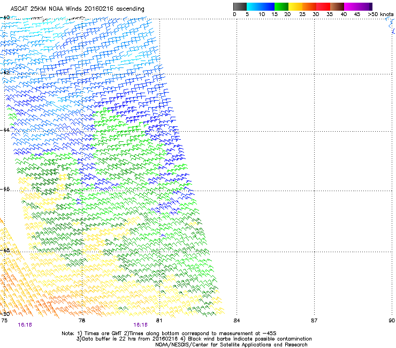Click legend tick label '25'
The image size is (396, 348).
(x=302, y=14)
